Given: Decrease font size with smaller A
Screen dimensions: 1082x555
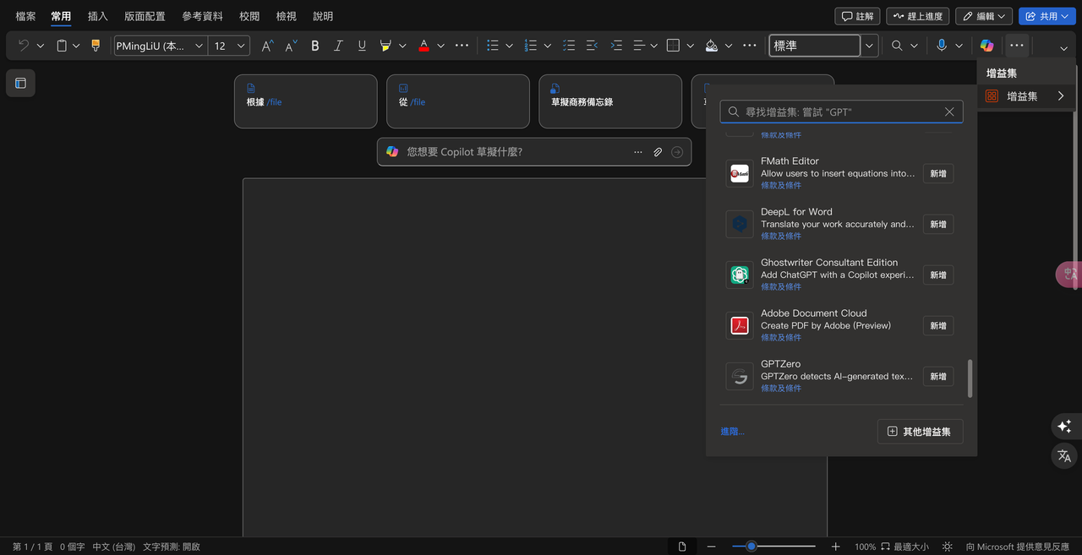Looking at the screenshot, I should pos(291,46).
